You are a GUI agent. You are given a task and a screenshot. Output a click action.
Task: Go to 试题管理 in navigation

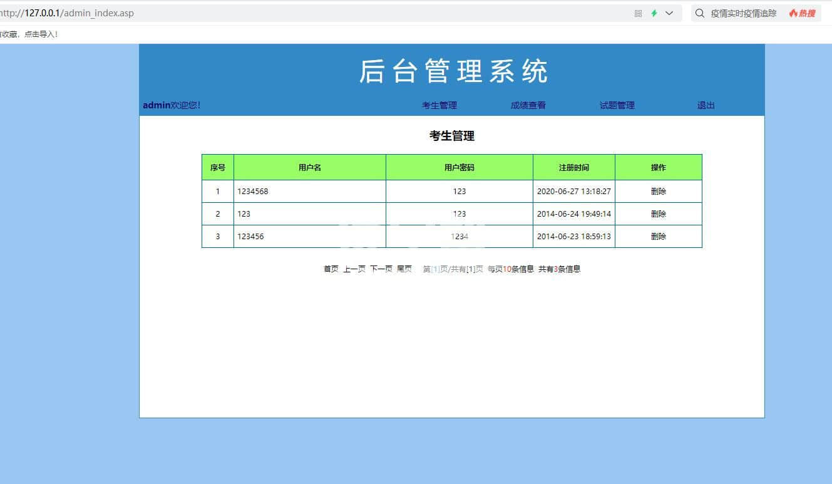617,105
